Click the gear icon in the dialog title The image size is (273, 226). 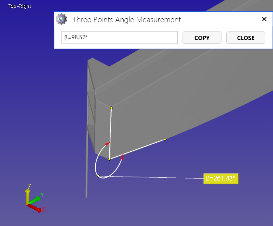(x=61, y=19)
